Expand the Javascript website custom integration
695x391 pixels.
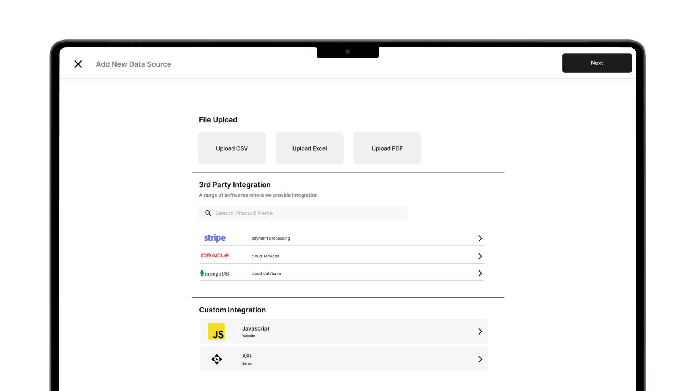point(480,331)
